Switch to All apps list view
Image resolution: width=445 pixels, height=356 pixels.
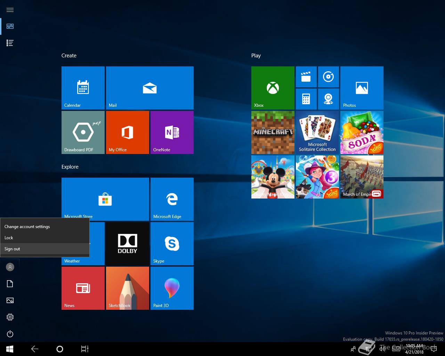10,43
